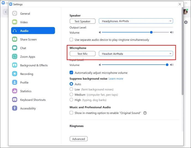Tick Show in-meeting Original Sound option

71,113
